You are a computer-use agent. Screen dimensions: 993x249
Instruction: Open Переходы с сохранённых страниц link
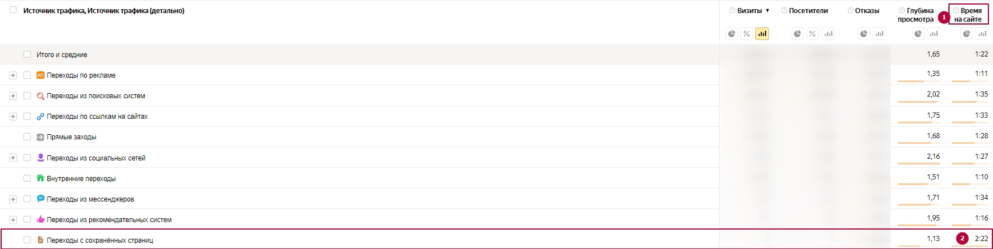point(100,240)
